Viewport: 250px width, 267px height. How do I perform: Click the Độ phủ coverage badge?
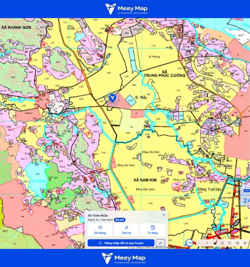(120, 220)
